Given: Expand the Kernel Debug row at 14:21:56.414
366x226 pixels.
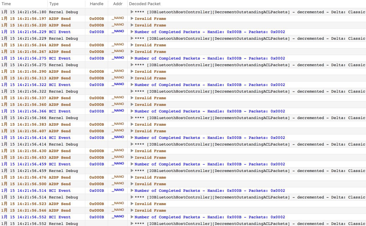Looking at the screenshot, I should pyautogui.click(x=132, y=144).
